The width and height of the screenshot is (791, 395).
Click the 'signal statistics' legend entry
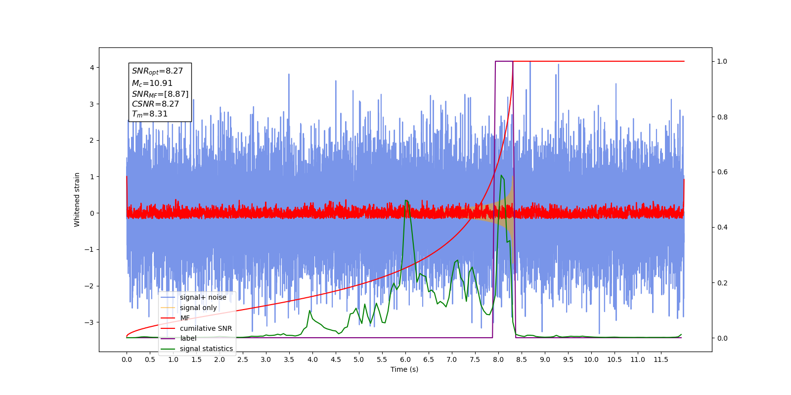[x=206, y=349]
